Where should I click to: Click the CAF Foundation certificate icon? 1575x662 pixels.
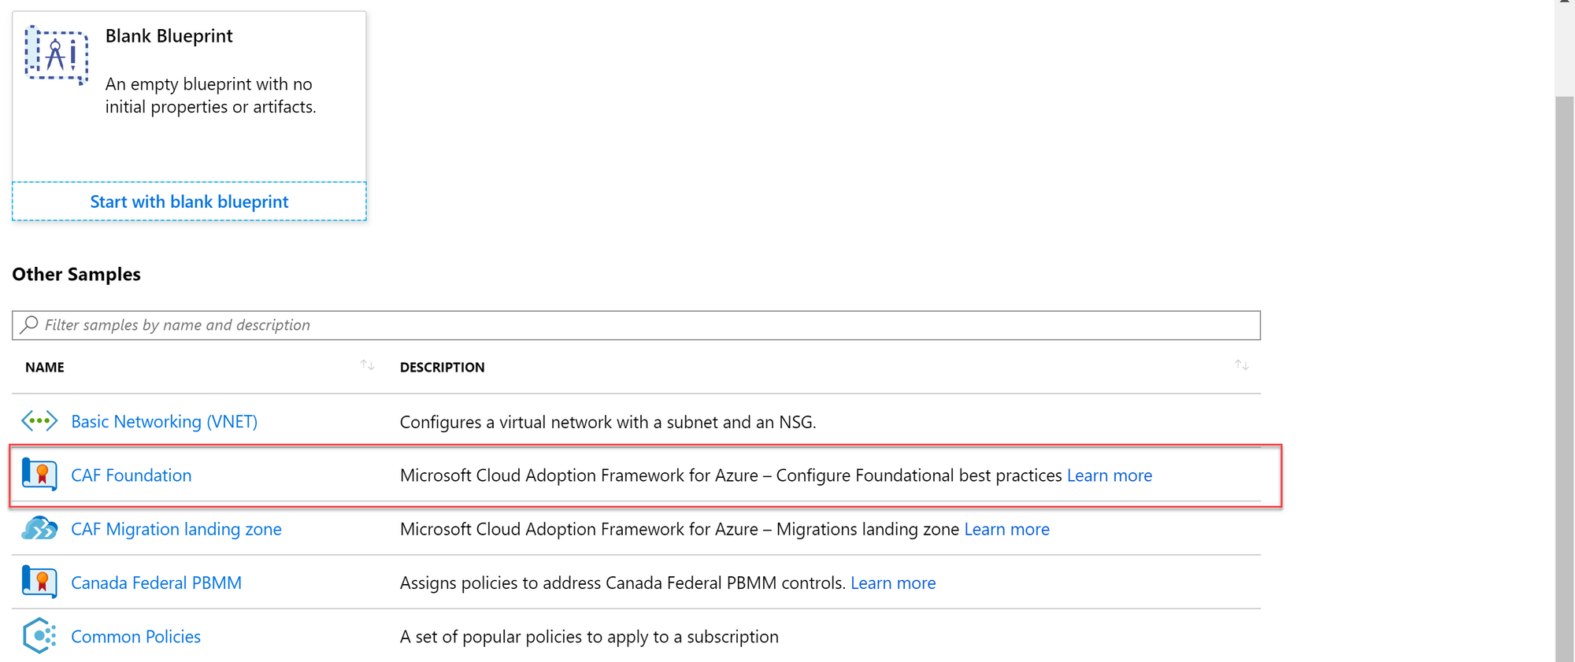coord(39,475)
